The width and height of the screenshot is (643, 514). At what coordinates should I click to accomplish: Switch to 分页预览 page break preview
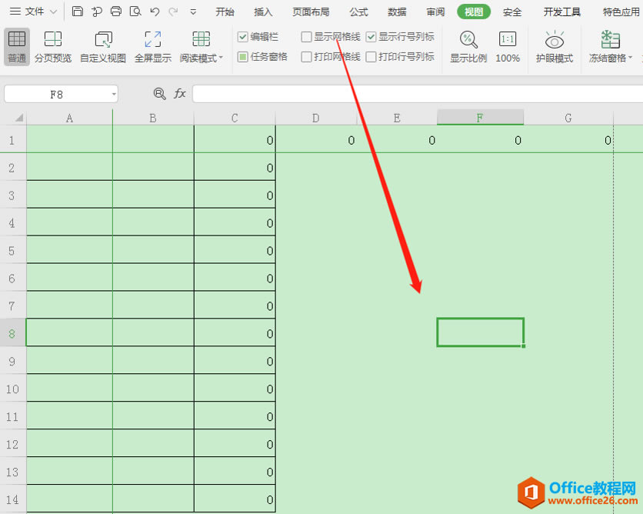53,47
